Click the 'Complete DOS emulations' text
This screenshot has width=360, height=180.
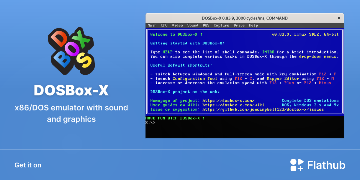pyautogui.click(x=310, y=101)
